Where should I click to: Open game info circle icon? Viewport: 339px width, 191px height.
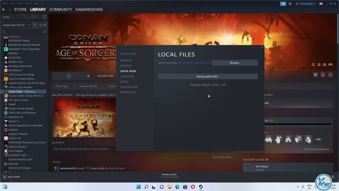click(x=323, y=75)
